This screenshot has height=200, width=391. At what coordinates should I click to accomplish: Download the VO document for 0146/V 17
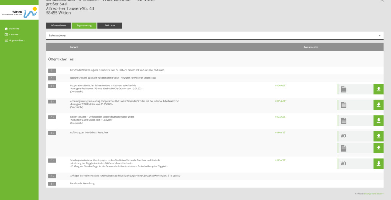click(x=378, y=136)
